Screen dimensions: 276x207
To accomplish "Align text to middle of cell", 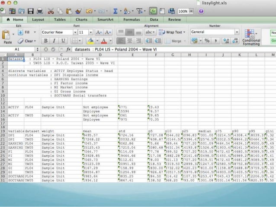I will (x=129, y=32).
